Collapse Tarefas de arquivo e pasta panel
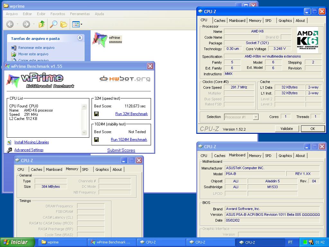 tap(80, 38)
